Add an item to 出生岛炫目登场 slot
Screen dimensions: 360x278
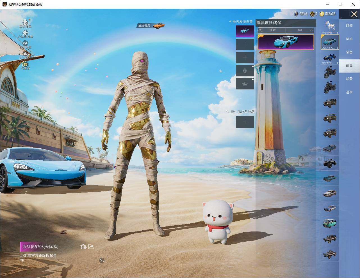coord(245,122)
